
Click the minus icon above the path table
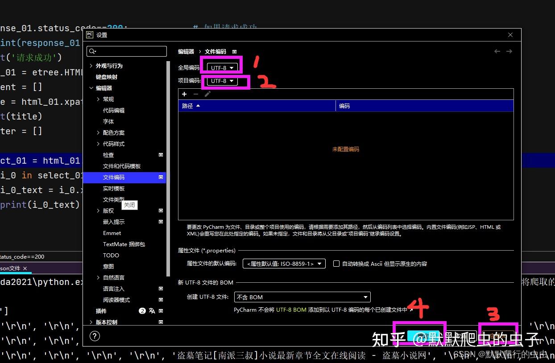tap(195, 94)
